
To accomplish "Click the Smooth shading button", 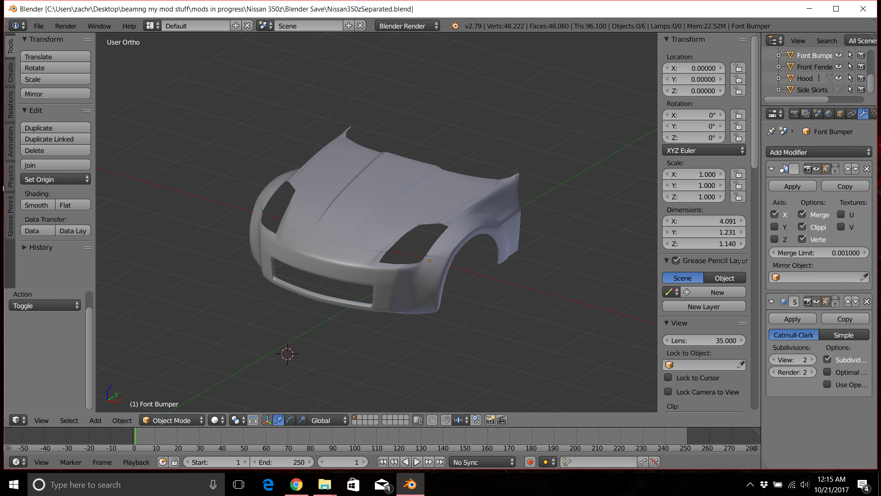I will pyautogui.click(x=37, y=205).
